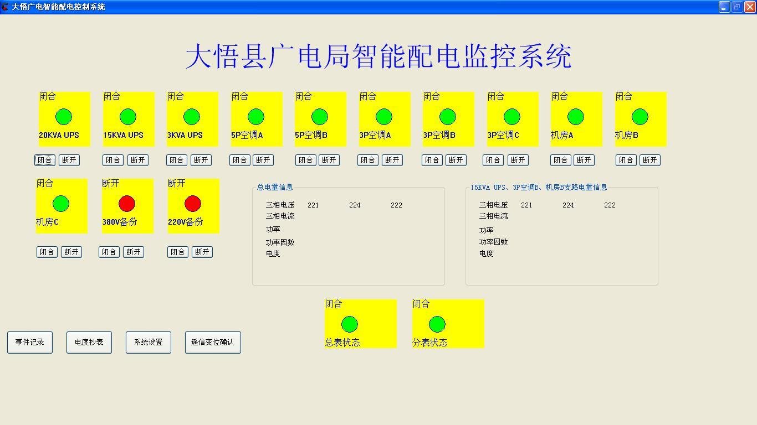The height and width of the screenshot is (425, 757).
Task: Click the 大悟县广电局智能配电监控系统 title heading
Action: click(x=378, y=56)
